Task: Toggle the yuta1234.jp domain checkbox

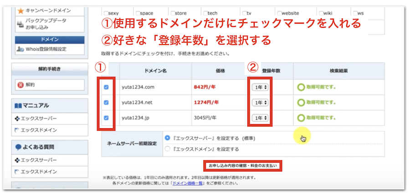Action: click(107, 118)
